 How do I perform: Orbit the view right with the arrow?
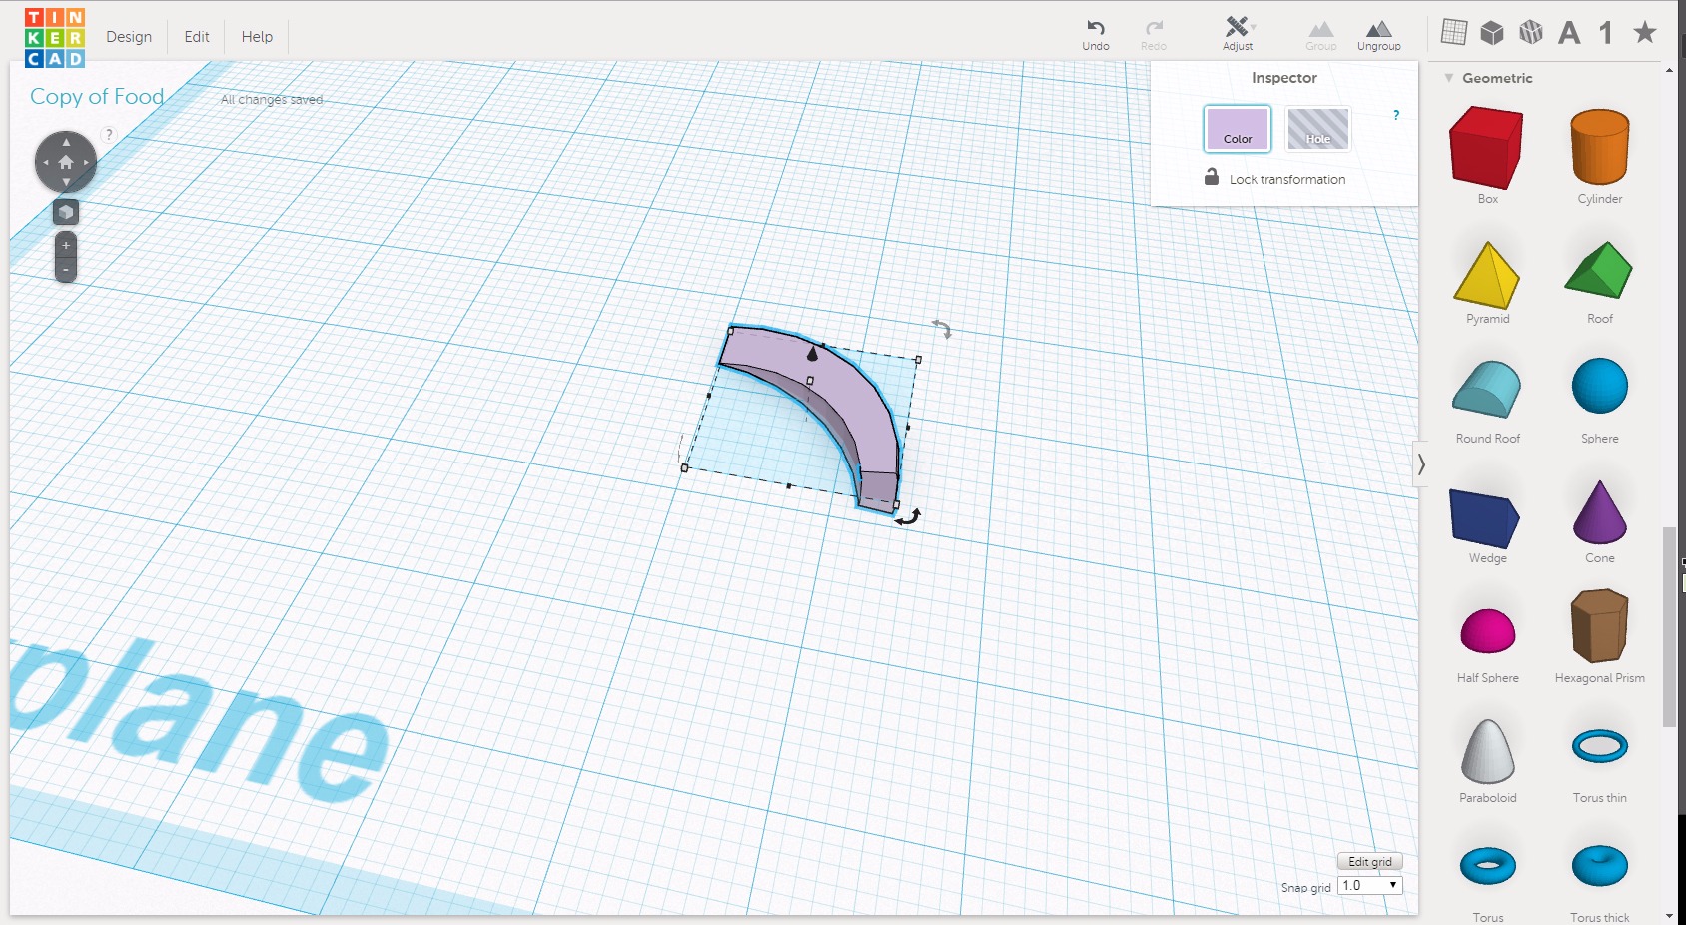point(87,162)
